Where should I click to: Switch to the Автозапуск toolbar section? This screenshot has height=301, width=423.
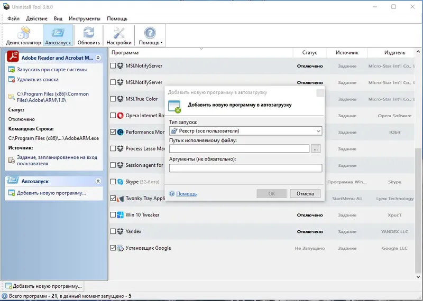[58, 35]
